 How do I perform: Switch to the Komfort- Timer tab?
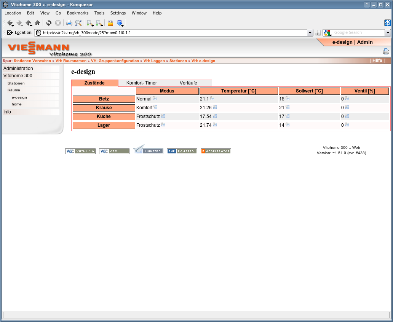click(x=142, y=83)
